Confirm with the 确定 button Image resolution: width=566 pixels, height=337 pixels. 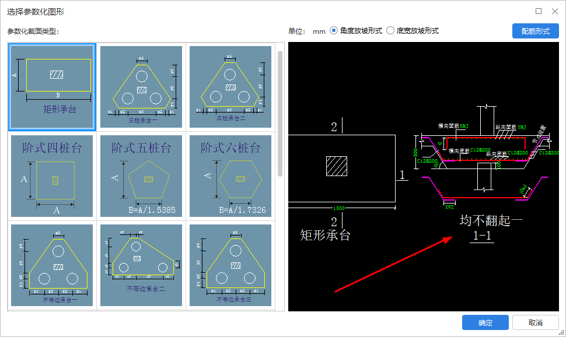[485, 322]
